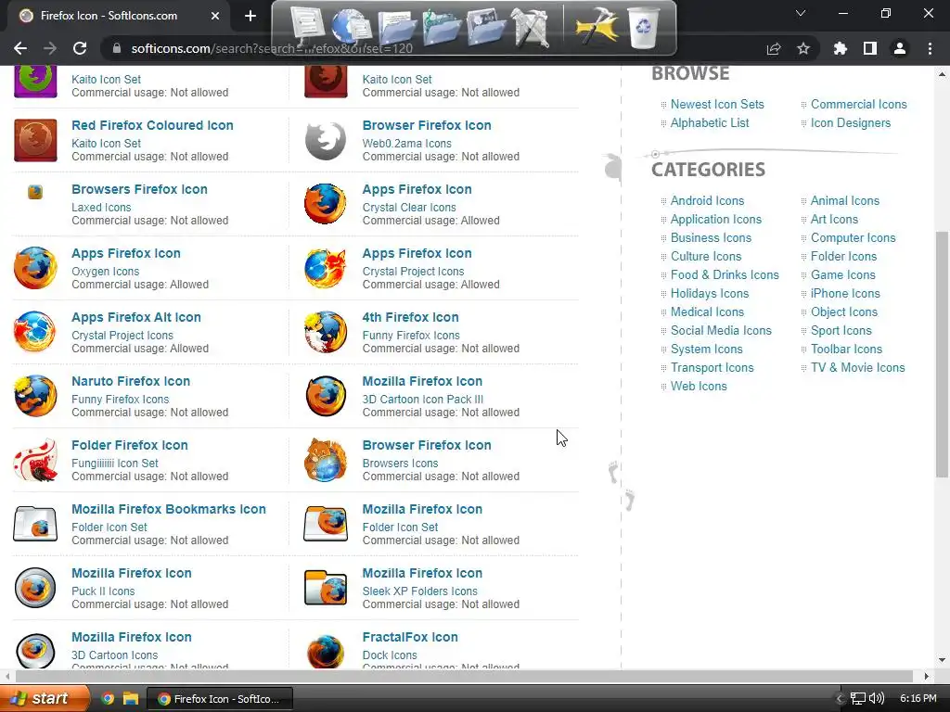Viewport: 950px width, 712px height.
Task: Open the hammer splash icon in the dock
Action: pyautogui.click(x=597, y=27)
